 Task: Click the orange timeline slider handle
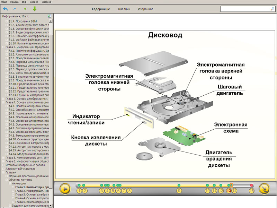(x=231, y=185)
